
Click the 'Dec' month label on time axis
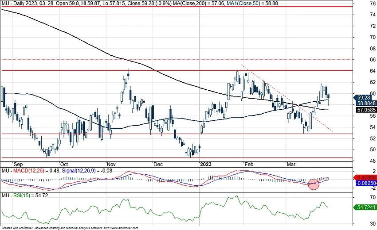click(x=158, y=164)
